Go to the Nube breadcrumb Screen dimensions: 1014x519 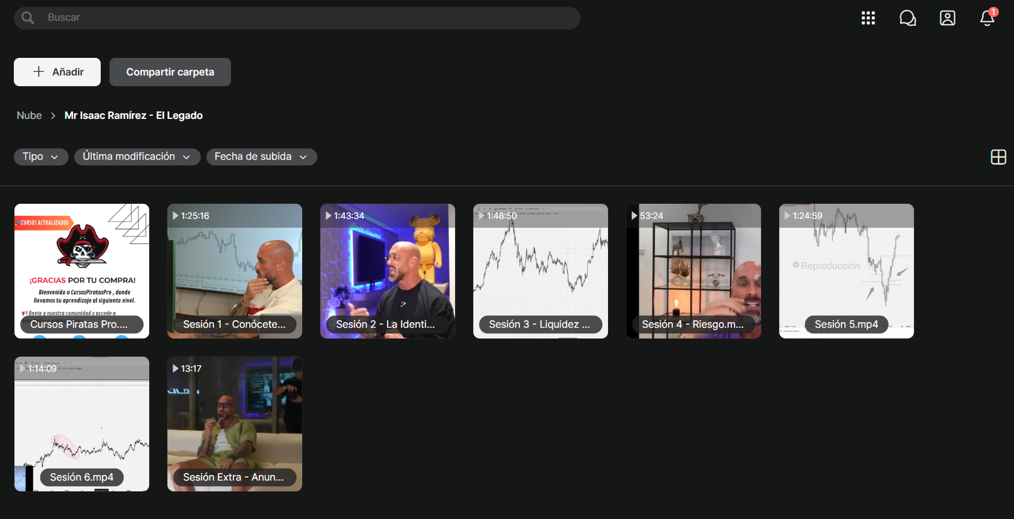(x=29, y=116)
